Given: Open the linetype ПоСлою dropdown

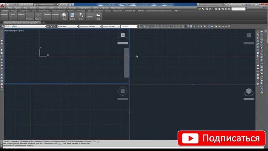Looking at the screenshot, I should pos(90,26).
